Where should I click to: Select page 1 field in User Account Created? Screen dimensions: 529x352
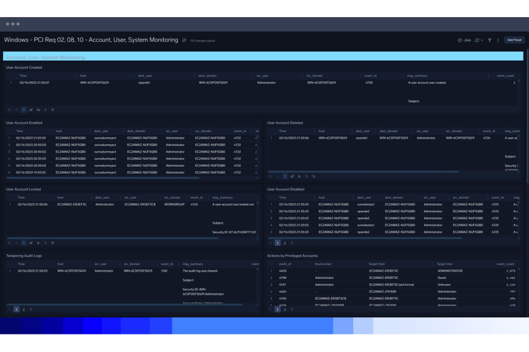click(24, 110)
